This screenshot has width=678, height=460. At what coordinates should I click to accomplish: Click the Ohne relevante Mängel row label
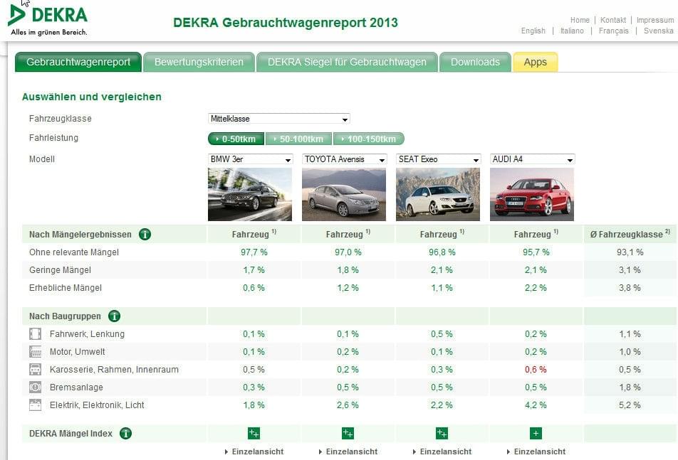(74, 252)
